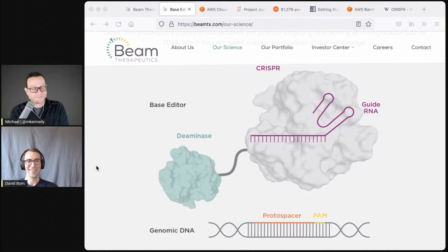Open the Library bookmarks icon
This screenshot has height=252, width=448.
(412, 24)
